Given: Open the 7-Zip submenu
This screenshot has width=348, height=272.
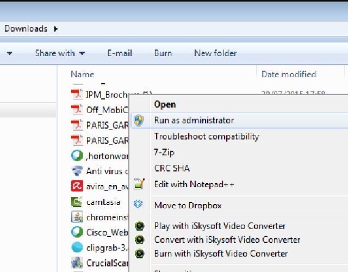Looking at the screenshot, I should click(x=164, y=152).
